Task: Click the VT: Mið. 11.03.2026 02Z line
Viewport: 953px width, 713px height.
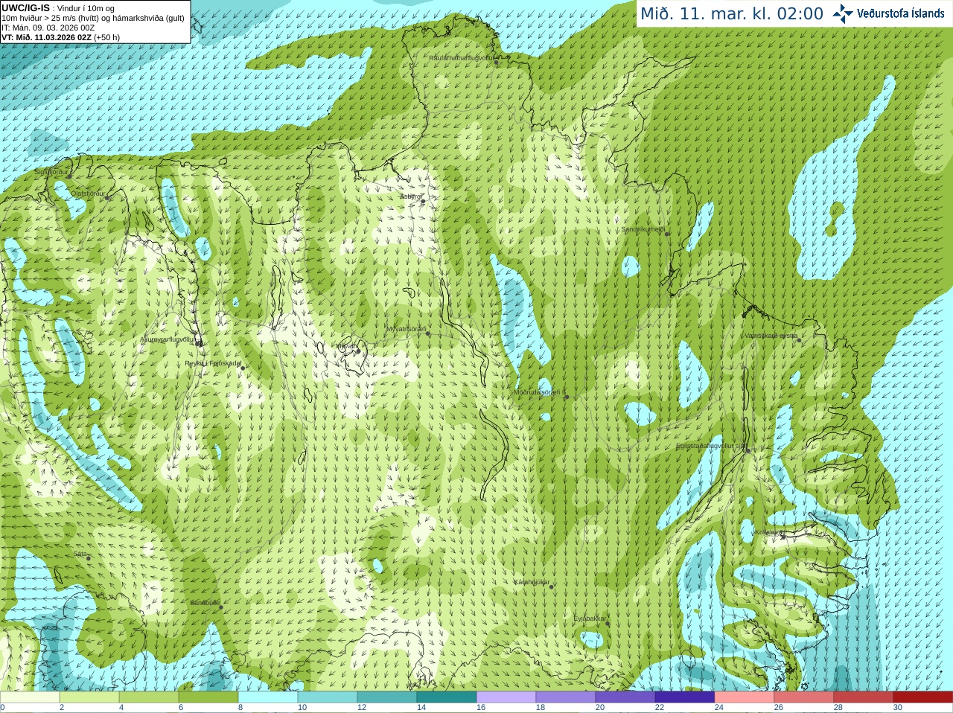Action: point(61,37)
